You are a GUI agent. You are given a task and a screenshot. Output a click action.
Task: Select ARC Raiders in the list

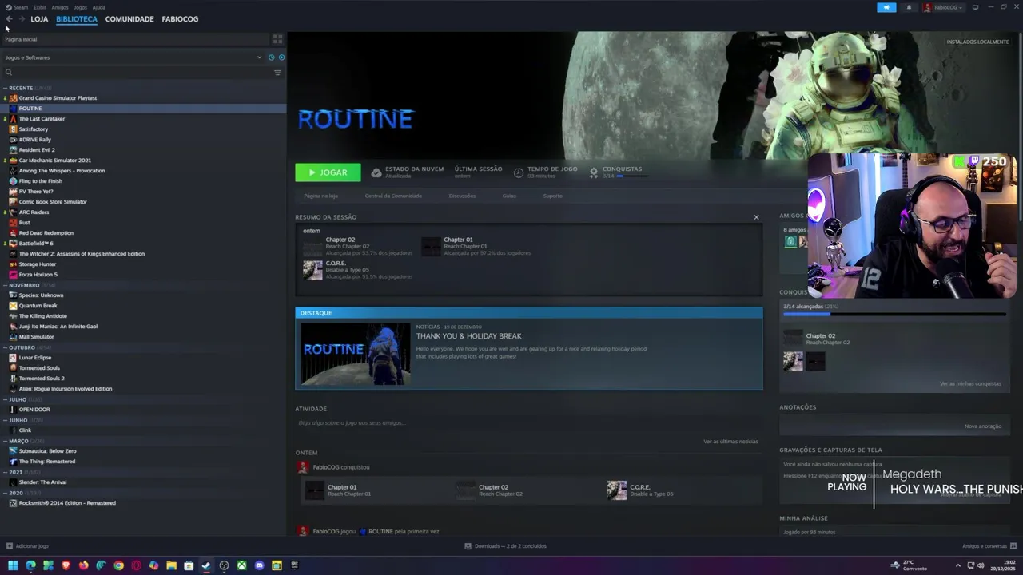34,212
